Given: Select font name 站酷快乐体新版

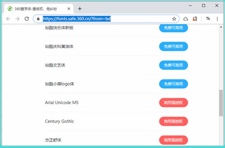Looking at the screenshot, I should coord(59,28).
